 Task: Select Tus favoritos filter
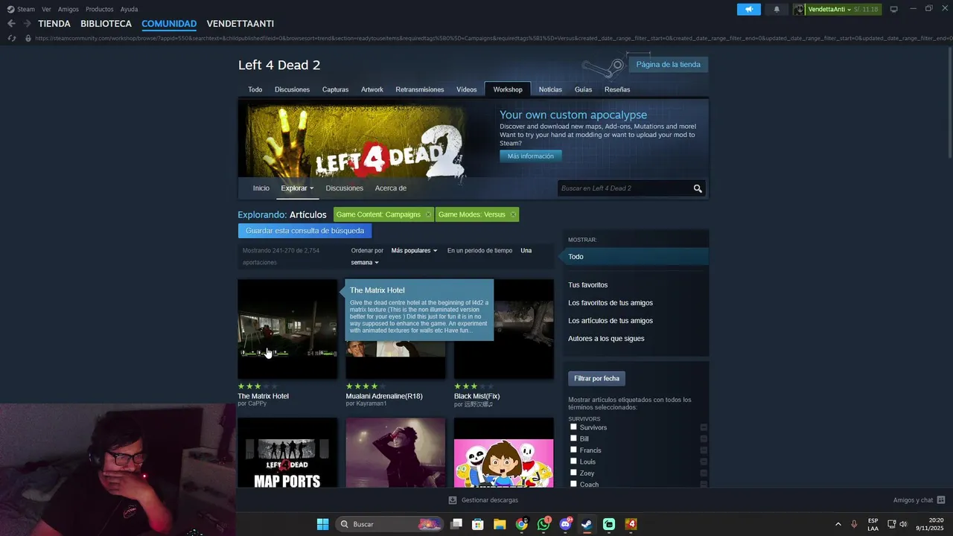[x=588, y=285]
